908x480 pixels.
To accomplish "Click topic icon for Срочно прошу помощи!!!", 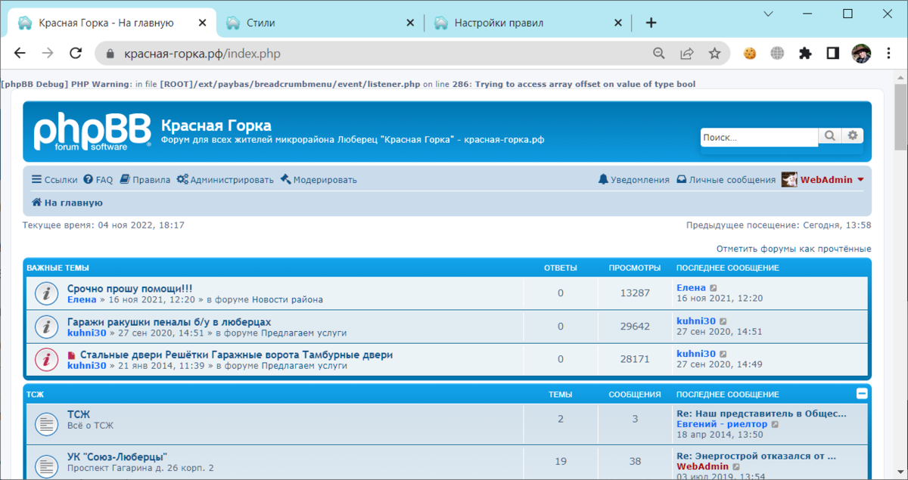I will pos(47,293).
